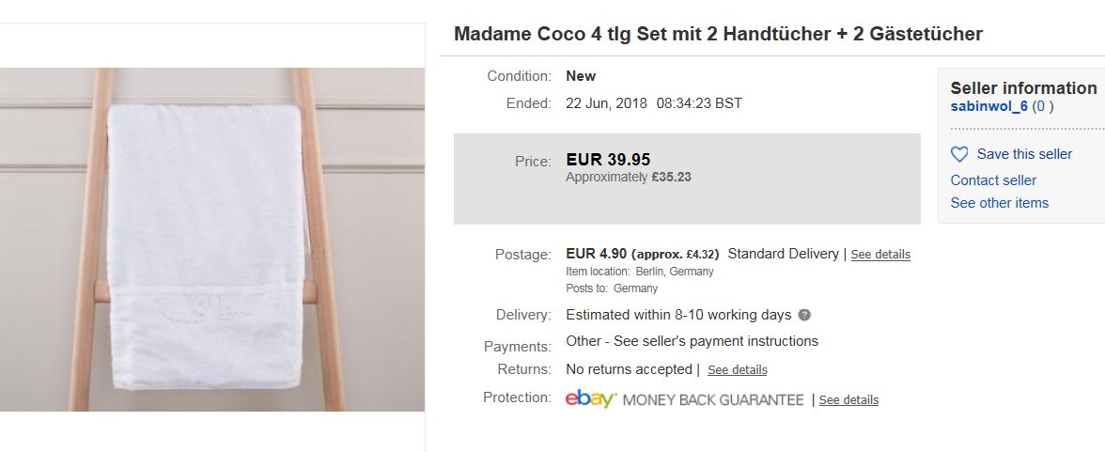
Task: Click the Seller information heading
Action: click(1023, 87)
